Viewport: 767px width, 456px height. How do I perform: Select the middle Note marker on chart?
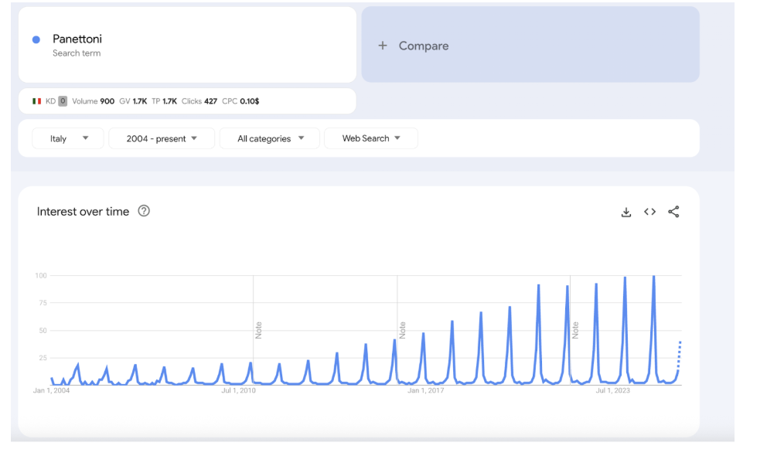tap(402, 330)
